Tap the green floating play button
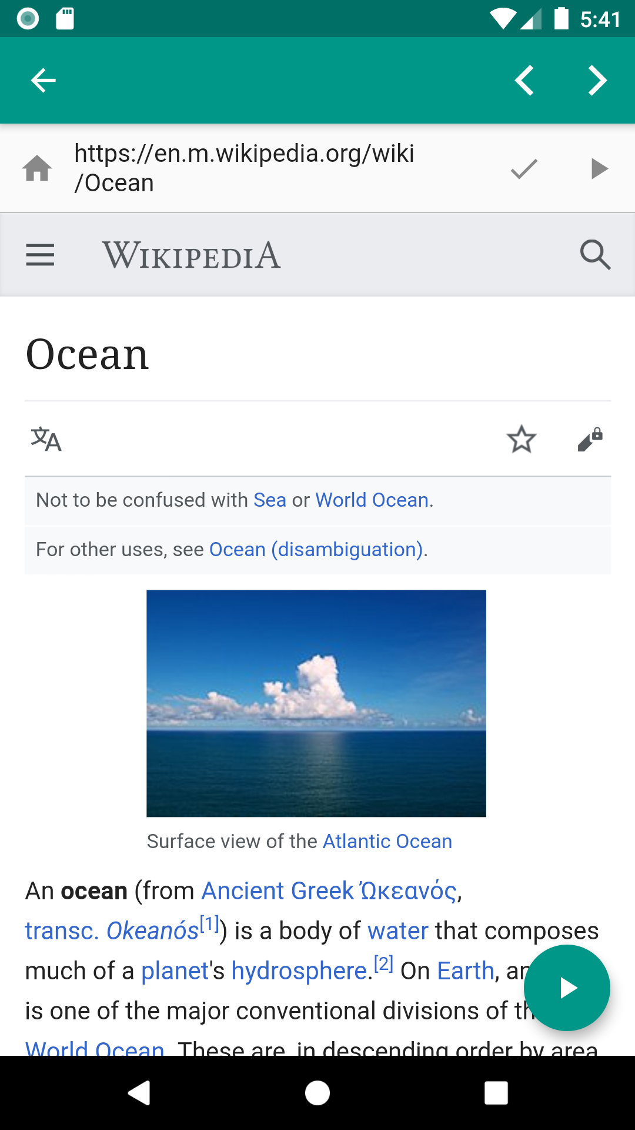 (x=567, y=988)
